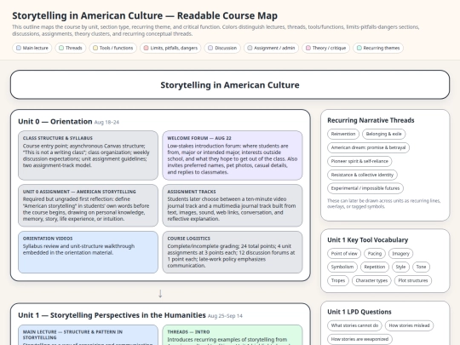Viewport: 460px width, 345px height.
Task: Click the Recurring Narrative Threads heading
Action: tap(371, 120)
